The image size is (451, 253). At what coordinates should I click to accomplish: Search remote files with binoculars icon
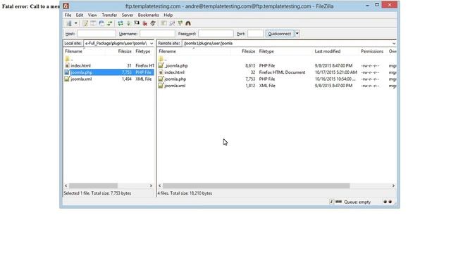tap(188, 23)
